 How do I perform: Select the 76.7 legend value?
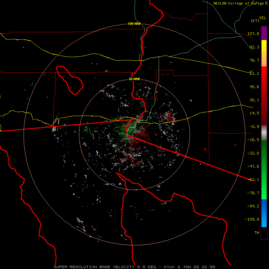pyautogui.click(x=254, y=60)
